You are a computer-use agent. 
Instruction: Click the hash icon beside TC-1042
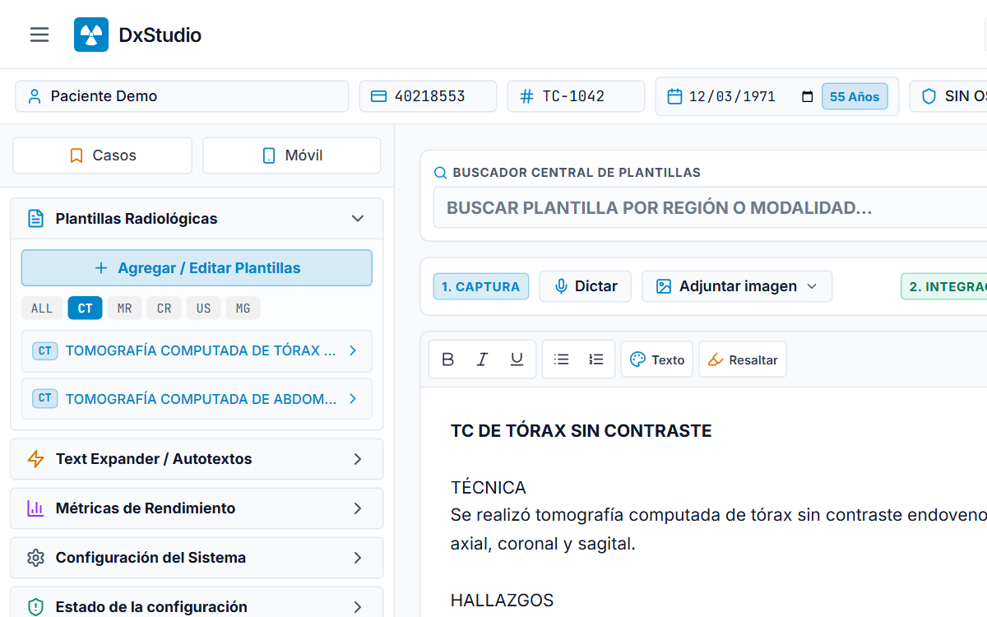pos(527,96)
